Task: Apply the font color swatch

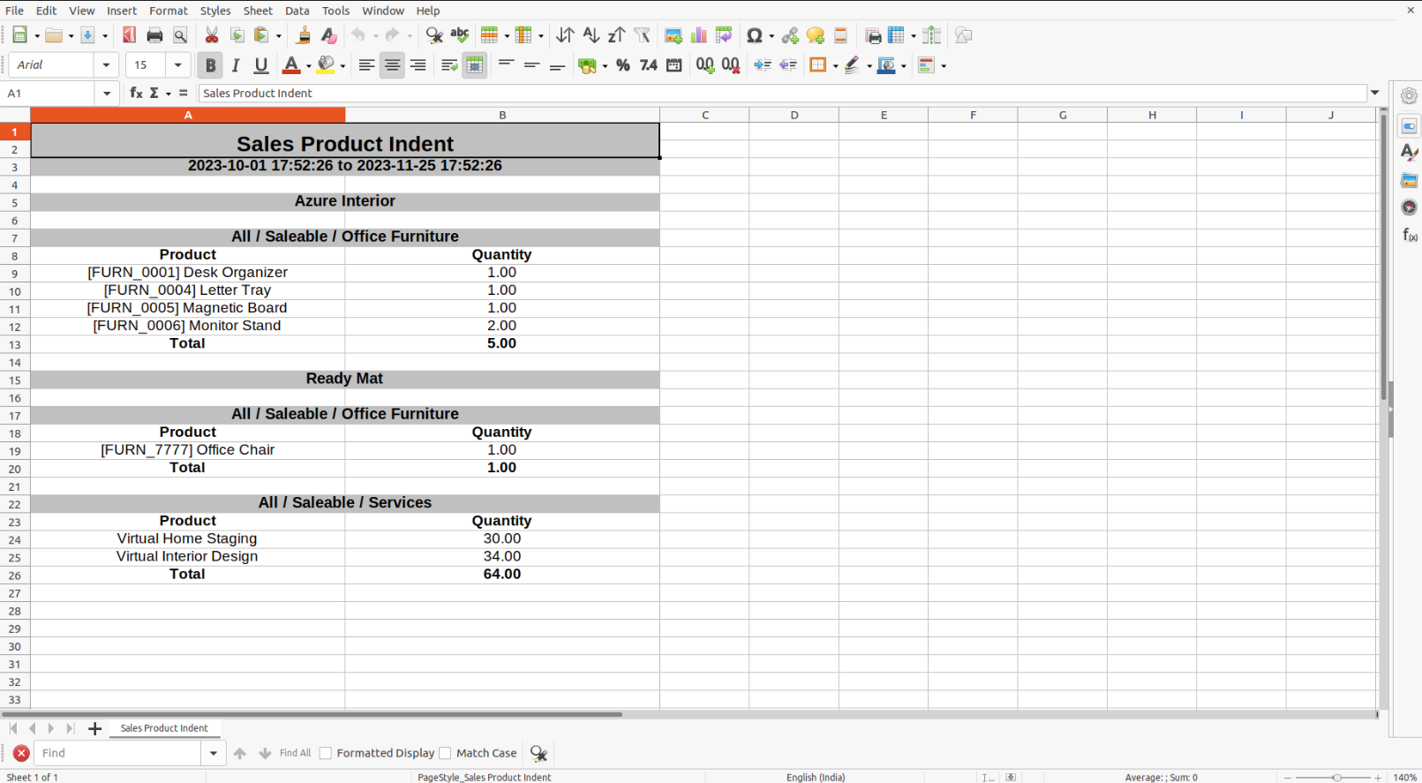Action: [291, 65]
